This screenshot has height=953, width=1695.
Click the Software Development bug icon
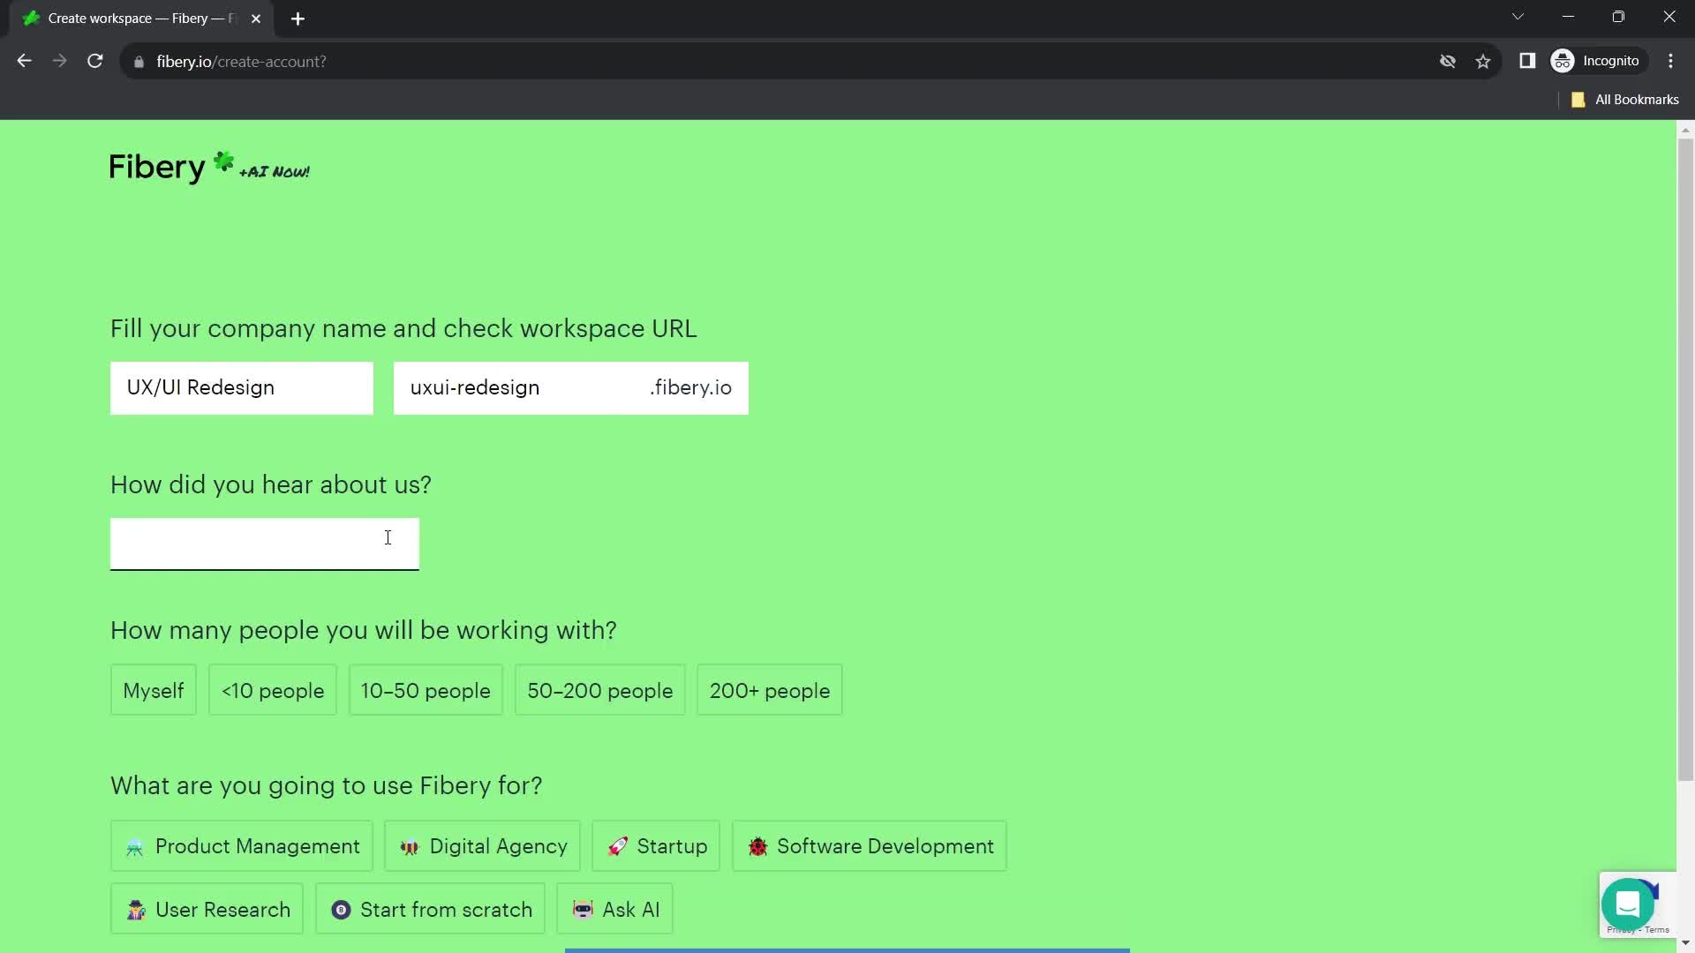(x=756, y=846)
